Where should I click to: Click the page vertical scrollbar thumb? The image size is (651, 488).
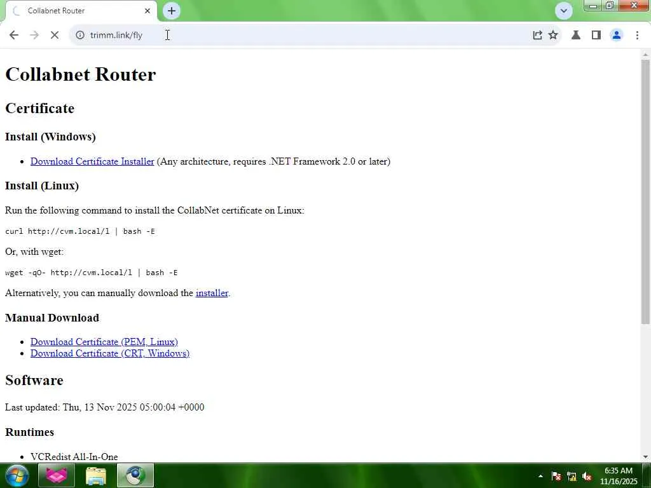point(645,192)
